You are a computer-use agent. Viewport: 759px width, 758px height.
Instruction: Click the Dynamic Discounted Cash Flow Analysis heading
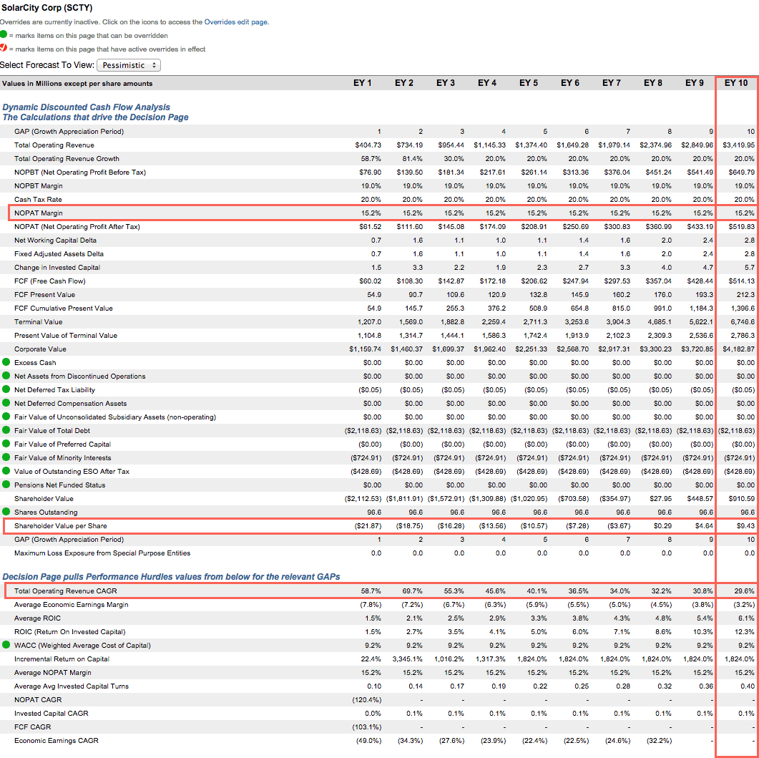pos(87,107)
